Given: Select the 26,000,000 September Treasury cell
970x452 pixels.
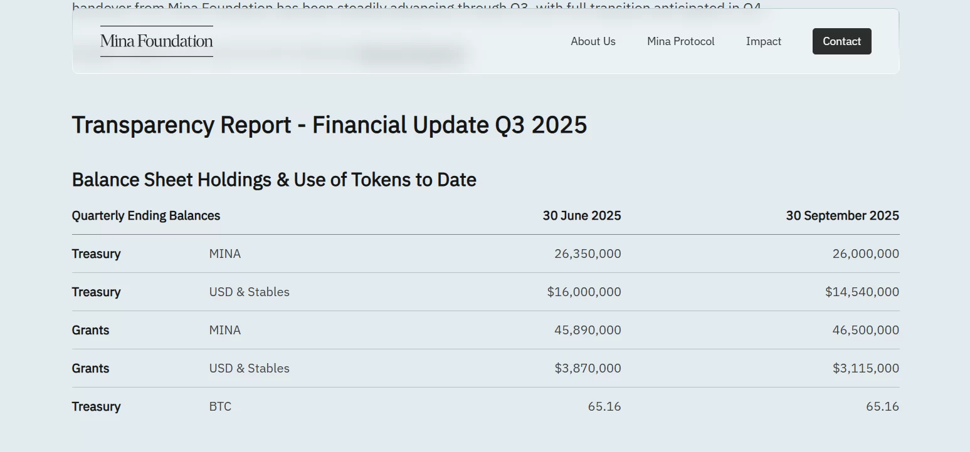Looking at the screenshot, I should pos(865,254).
